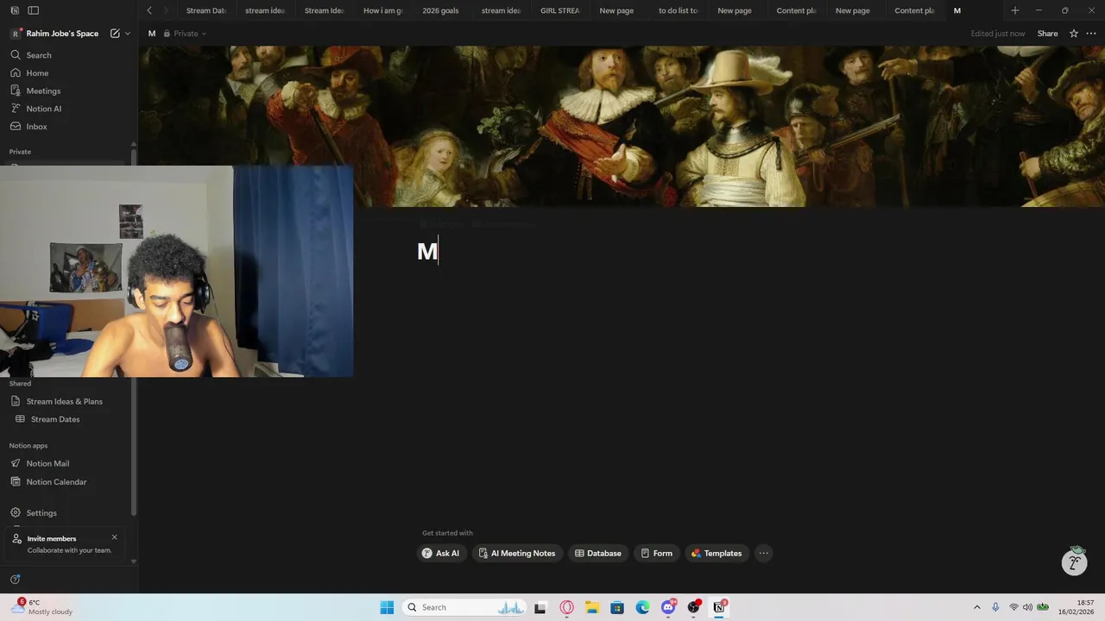Go back with the left arrow
This screenshot has width=1105, height=621.
149,10
